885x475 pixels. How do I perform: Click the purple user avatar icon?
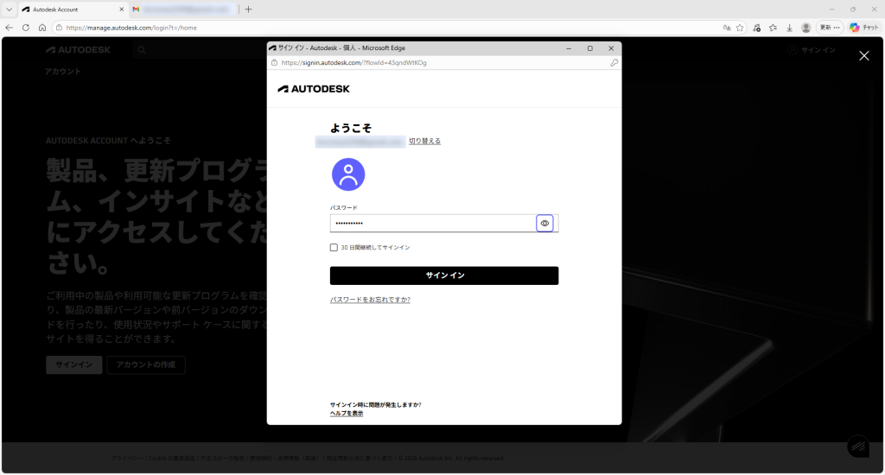348,174
